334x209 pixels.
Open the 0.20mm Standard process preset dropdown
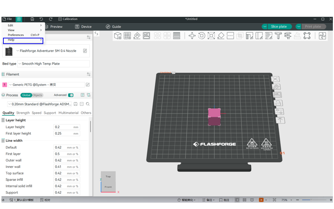[40, 104]
